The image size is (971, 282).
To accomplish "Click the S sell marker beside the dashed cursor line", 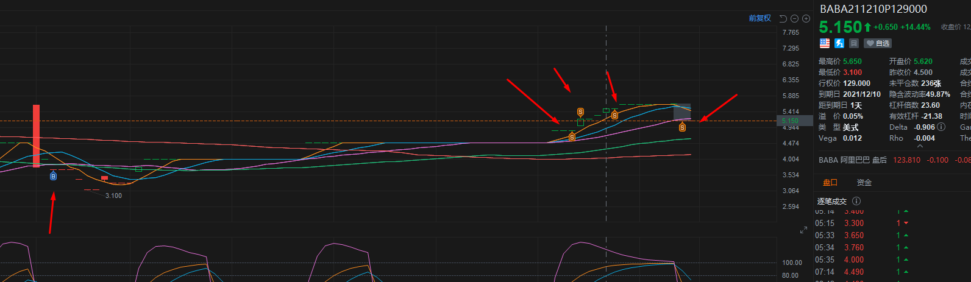I will click(x=614, y=115).
